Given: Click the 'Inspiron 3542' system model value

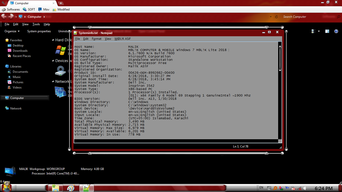Looking at the screenshot, I should (141, 86).
